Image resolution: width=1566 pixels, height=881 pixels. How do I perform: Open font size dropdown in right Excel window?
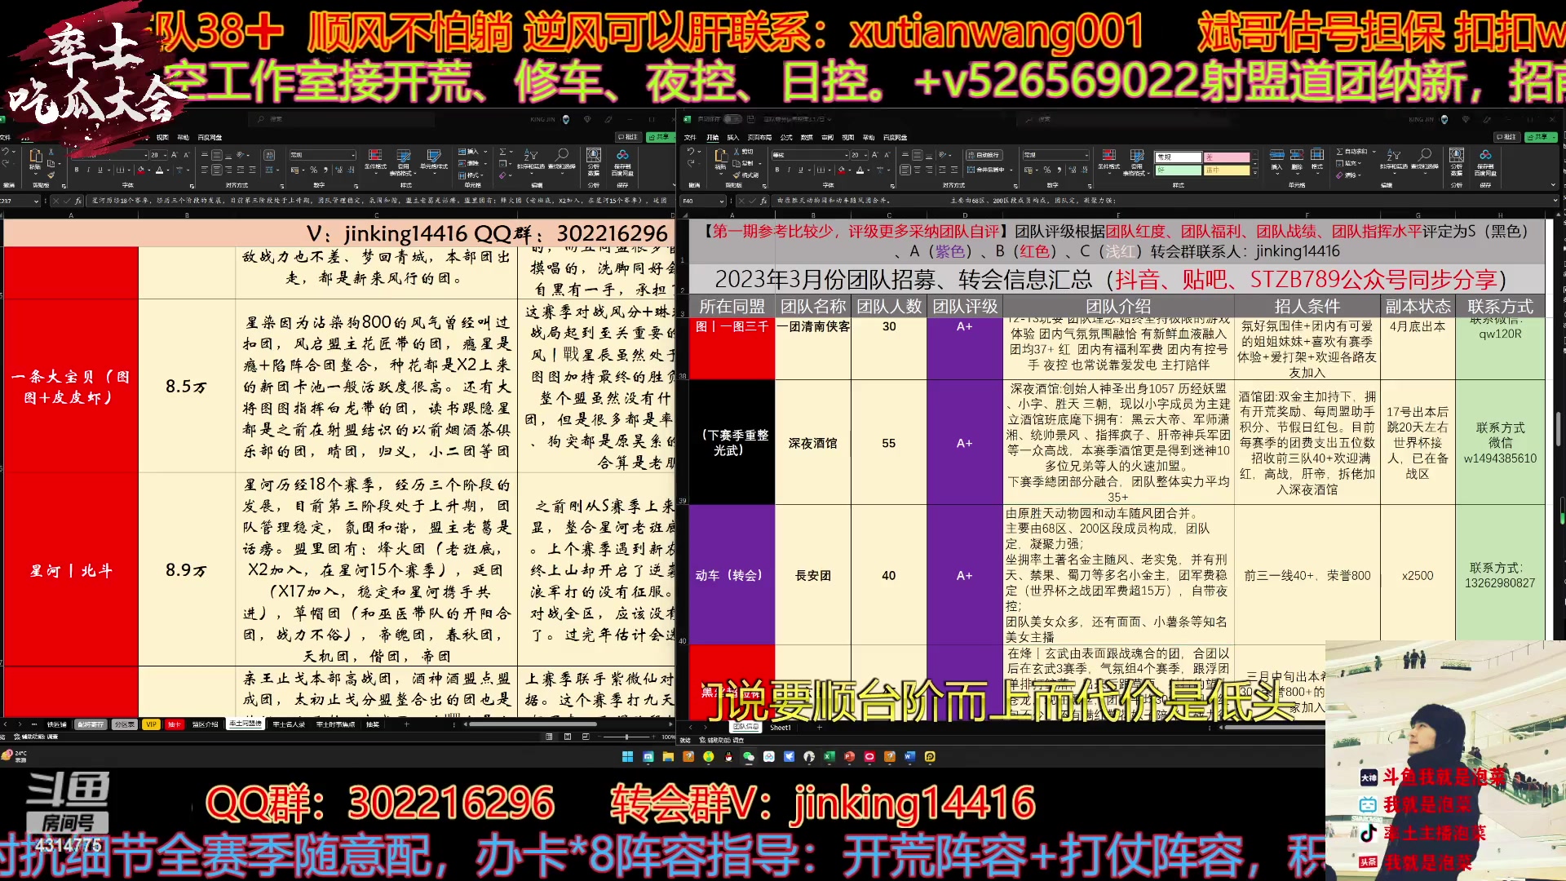tap(865, 155)
